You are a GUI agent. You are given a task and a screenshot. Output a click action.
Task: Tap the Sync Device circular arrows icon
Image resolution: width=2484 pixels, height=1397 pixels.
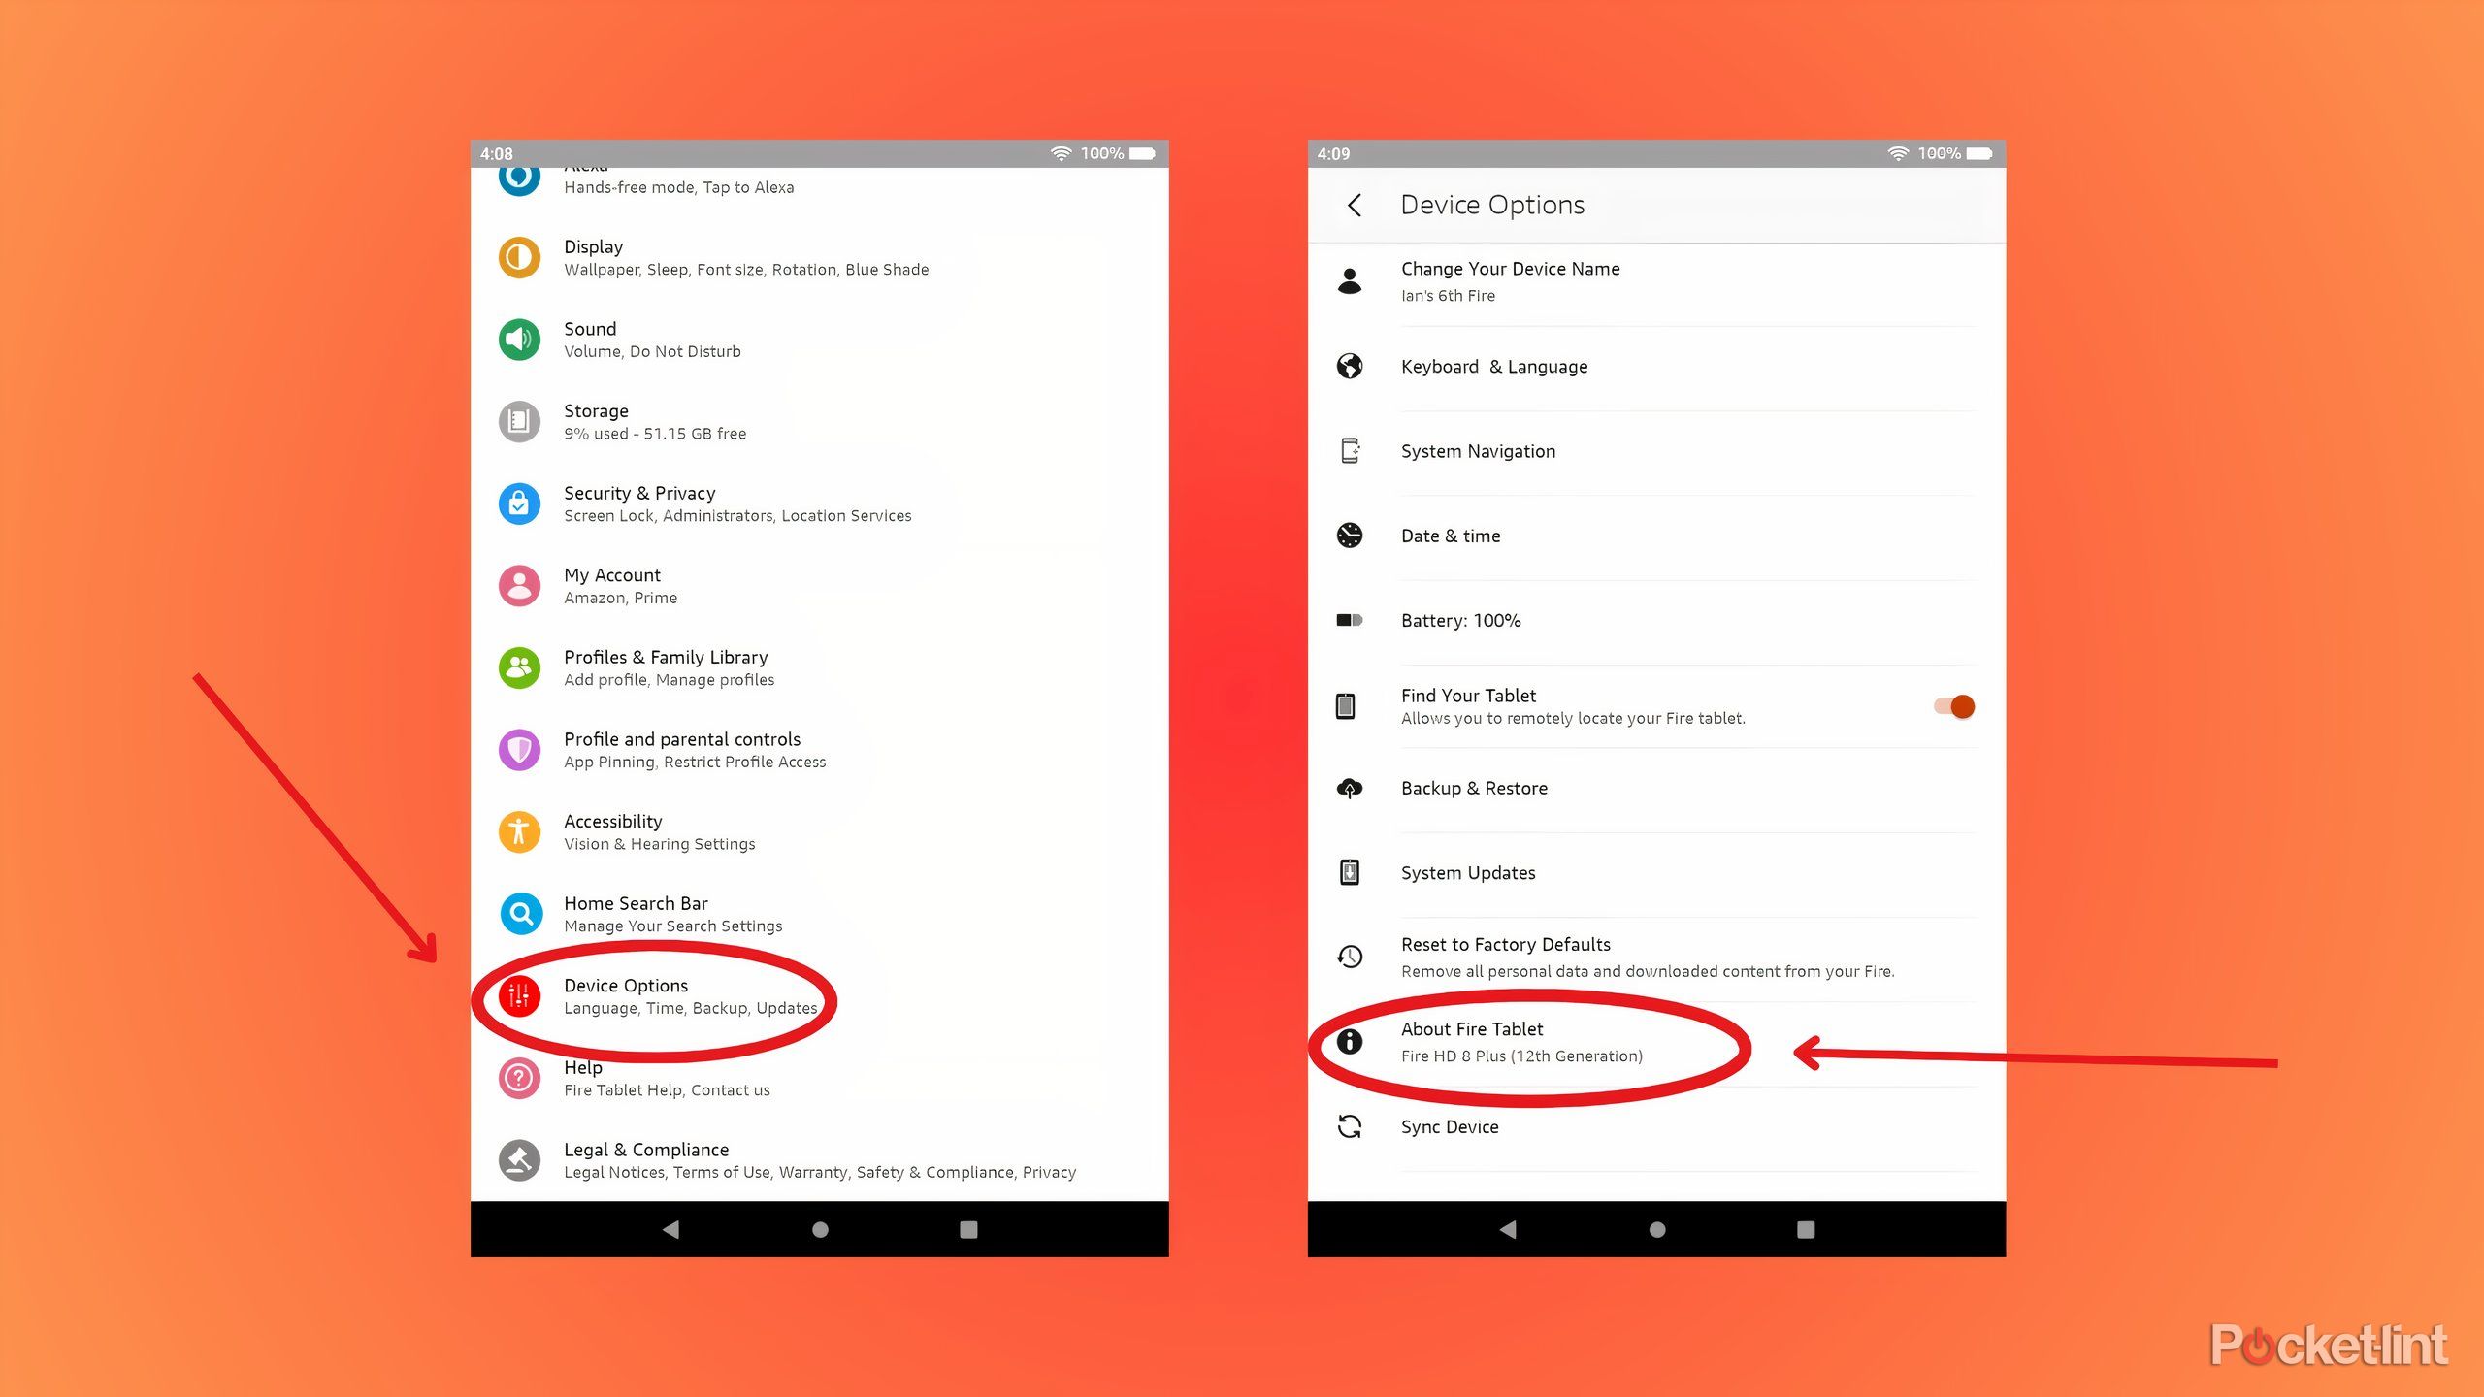click(x=1350, y=1126)
